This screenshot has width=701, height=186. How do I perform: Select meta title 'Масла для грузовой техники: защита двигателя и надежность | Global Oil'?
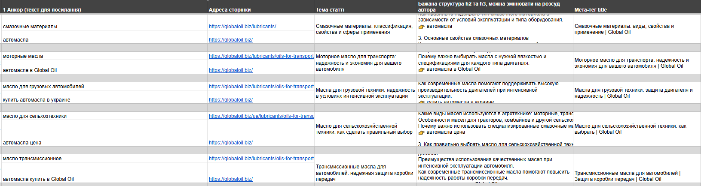pyautogui.click(x=637, y=93)
